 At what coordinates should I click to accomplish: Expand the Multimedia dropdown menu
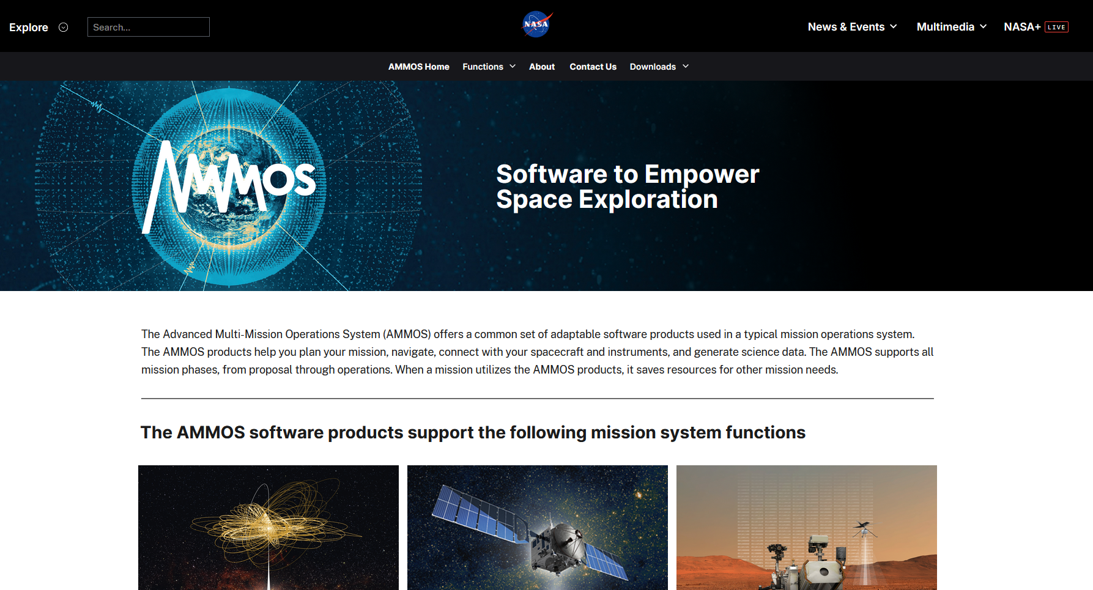pos(951,27)
